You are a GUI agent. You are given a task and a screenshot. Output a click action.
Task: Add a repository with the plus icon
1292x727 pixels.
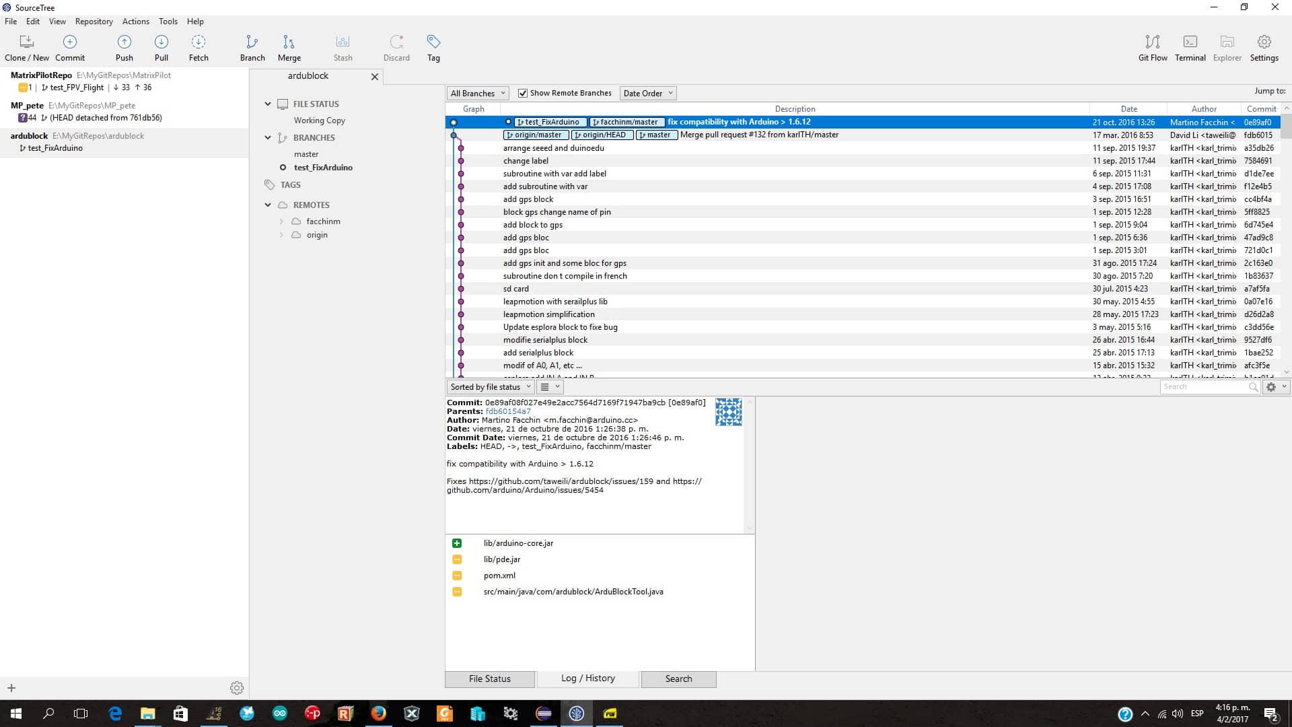click(11, 688)
